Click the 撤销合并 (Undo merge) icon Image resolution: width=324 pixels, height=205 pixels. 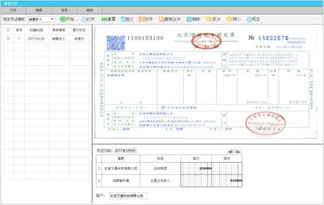[161, 19]
